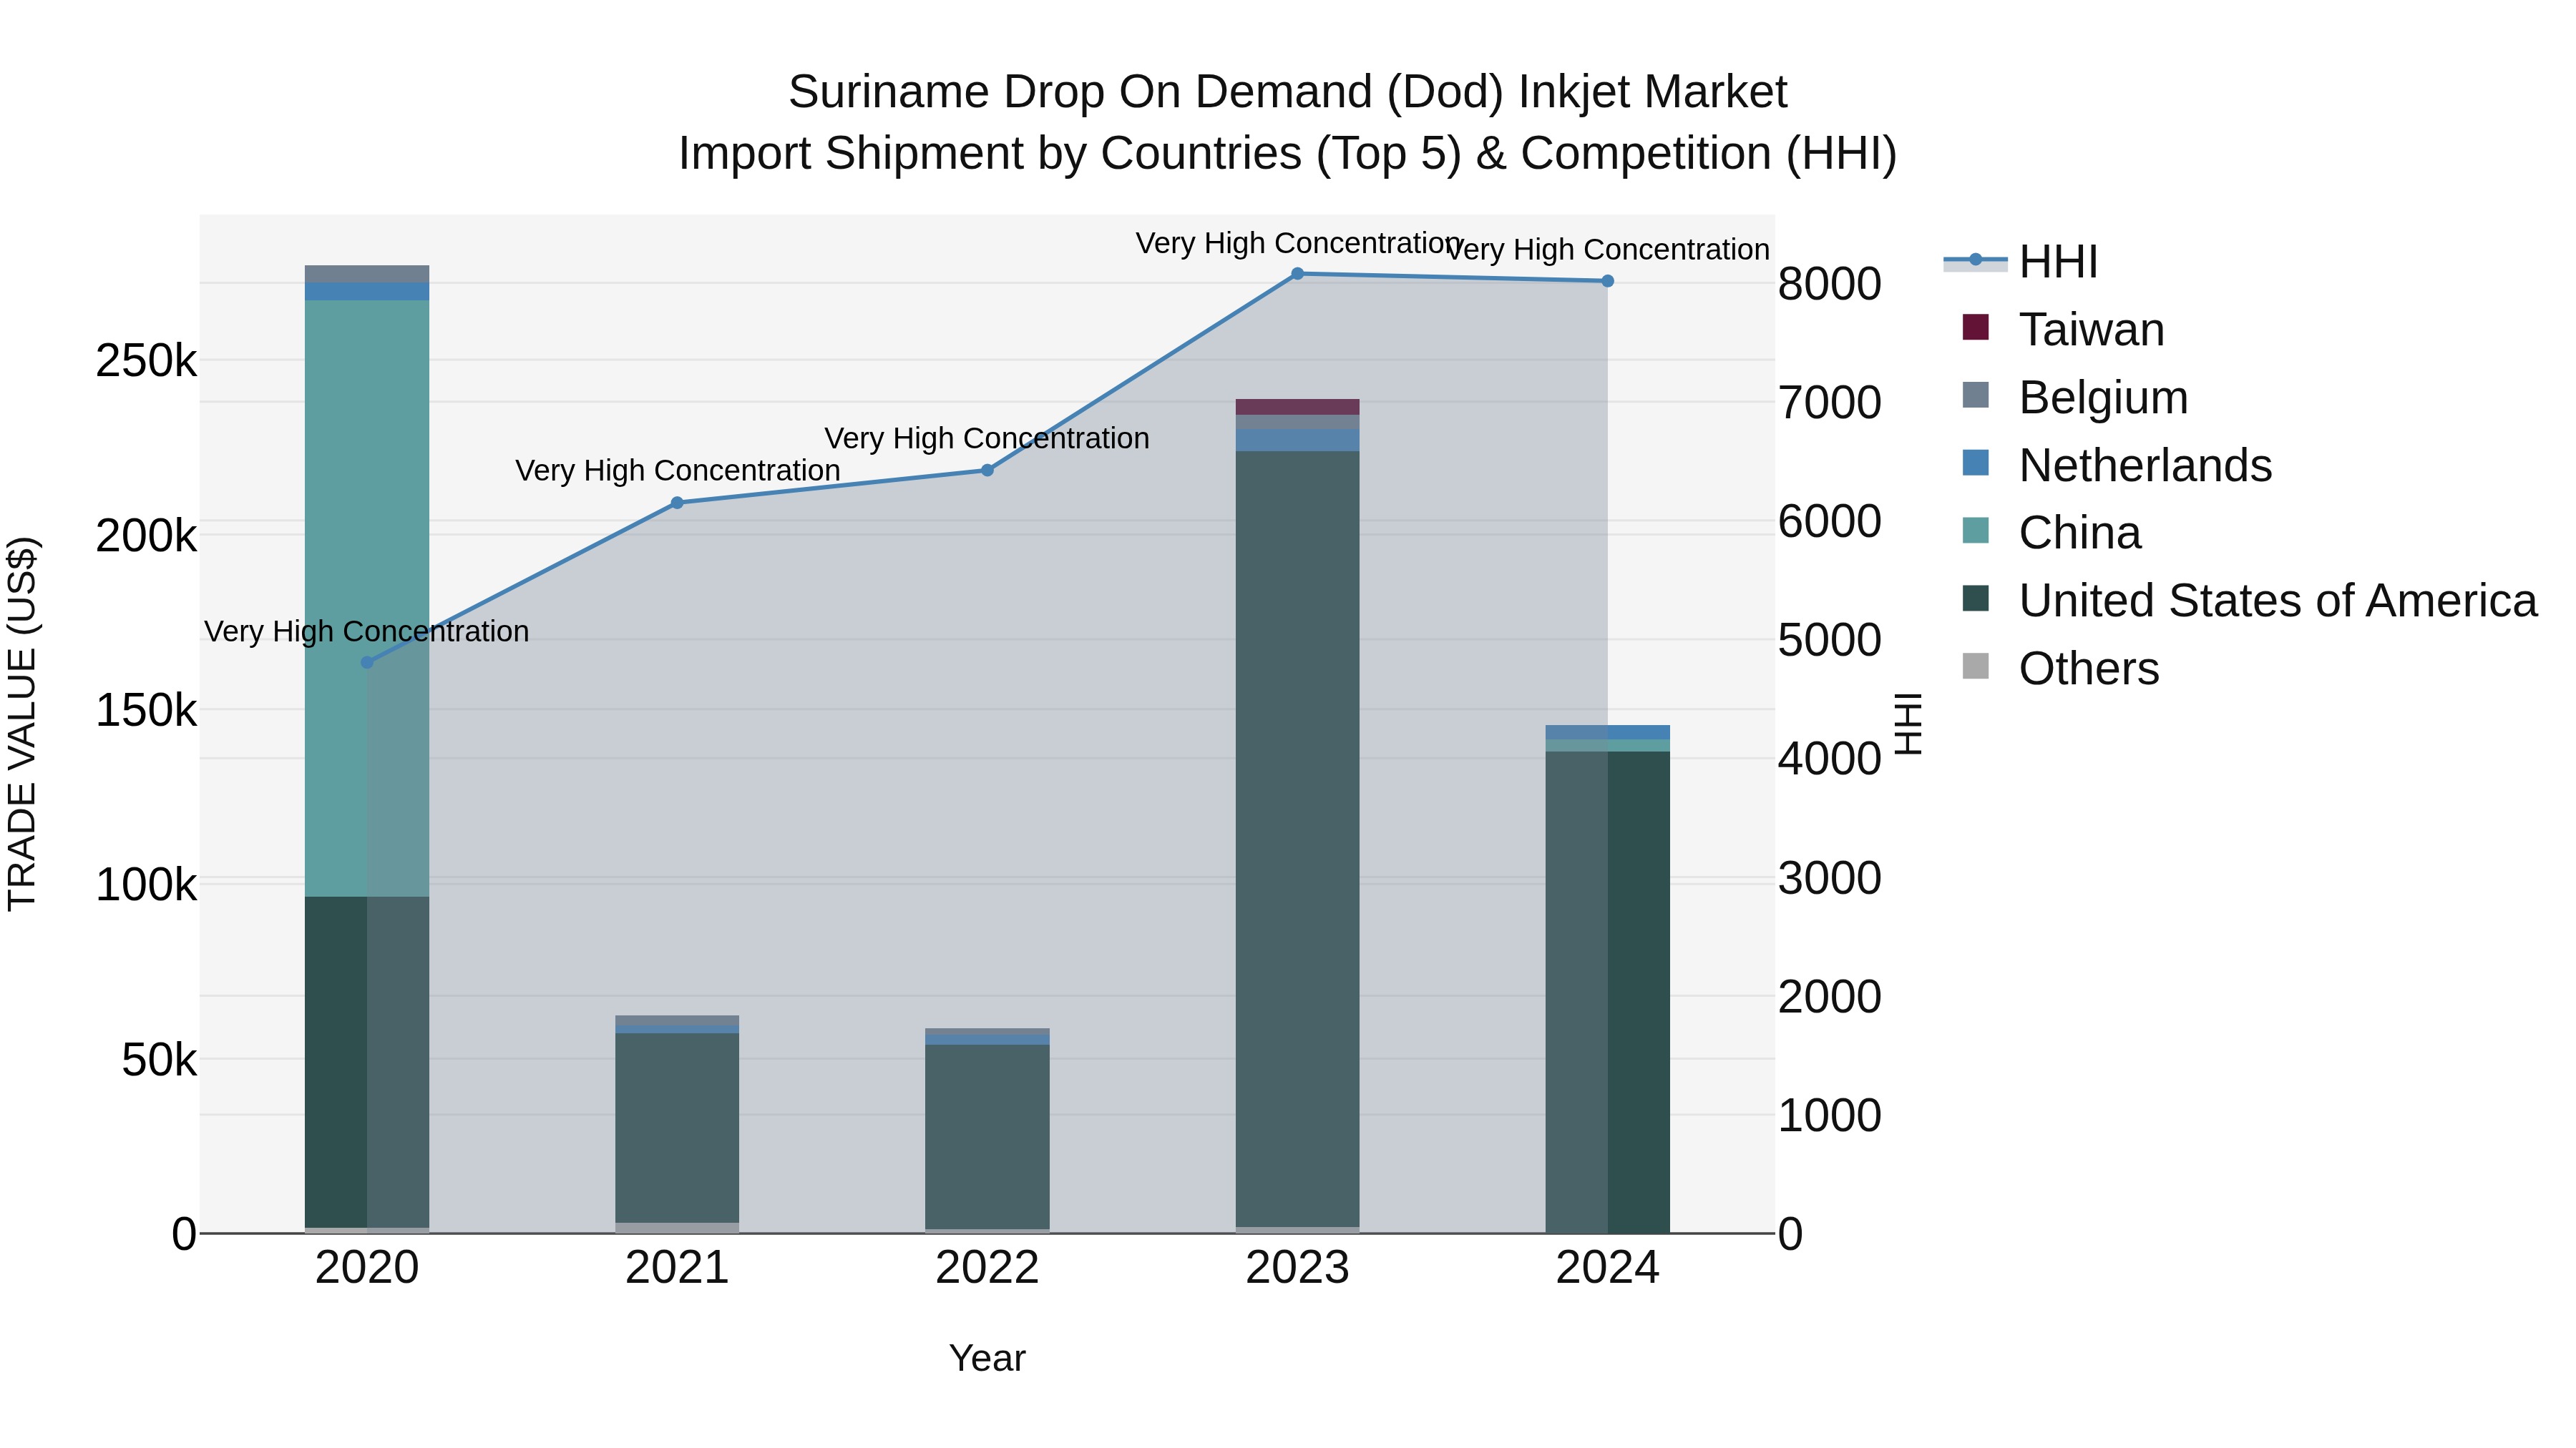Select the HHI data point for 2022
2576x1448 pixels.
click(x=987, y=471)
